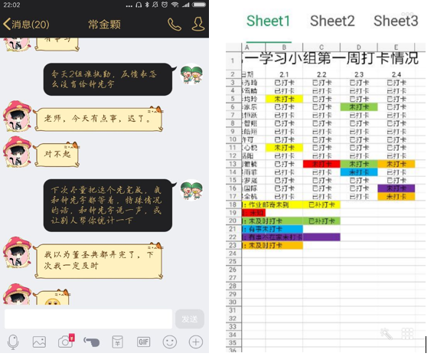Tap the magic wand tool icon in spreadsheet
Image resolution: width=447 pixels, height=363 pixels.
coord(387,334)
